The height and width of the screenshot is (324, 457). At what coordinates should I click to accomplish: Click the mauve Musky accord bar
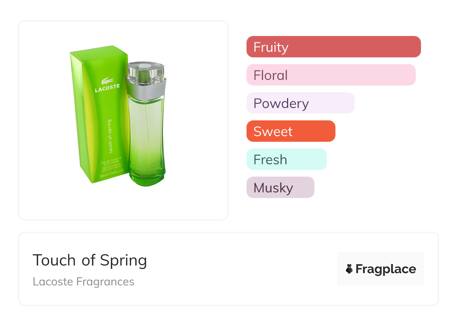click(280, 187)
